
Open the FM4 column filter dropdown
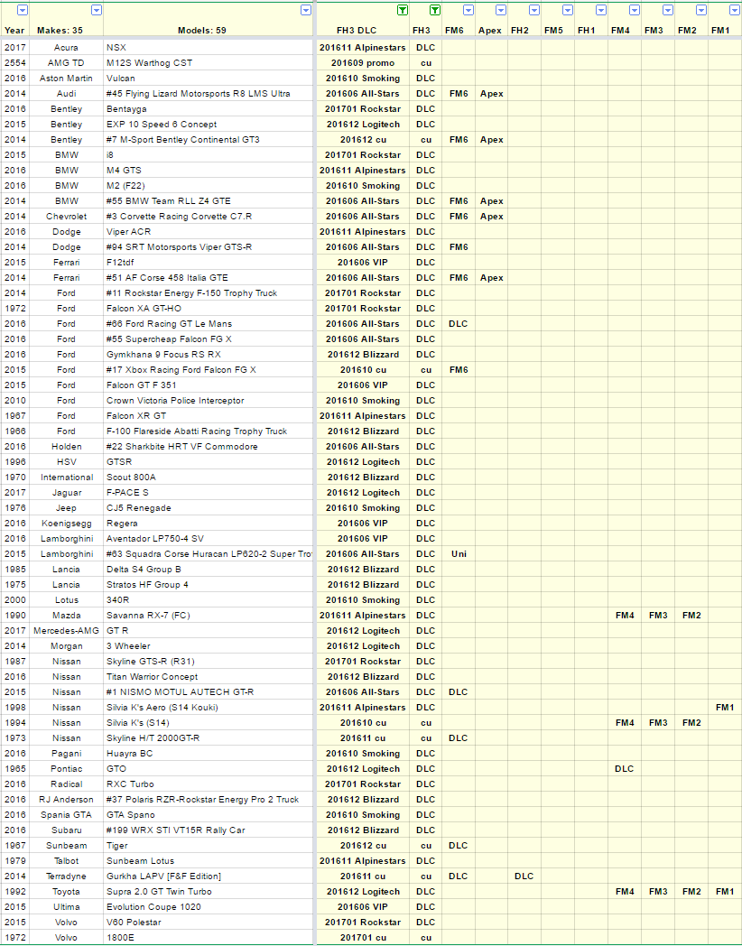[x=634, y=10]
